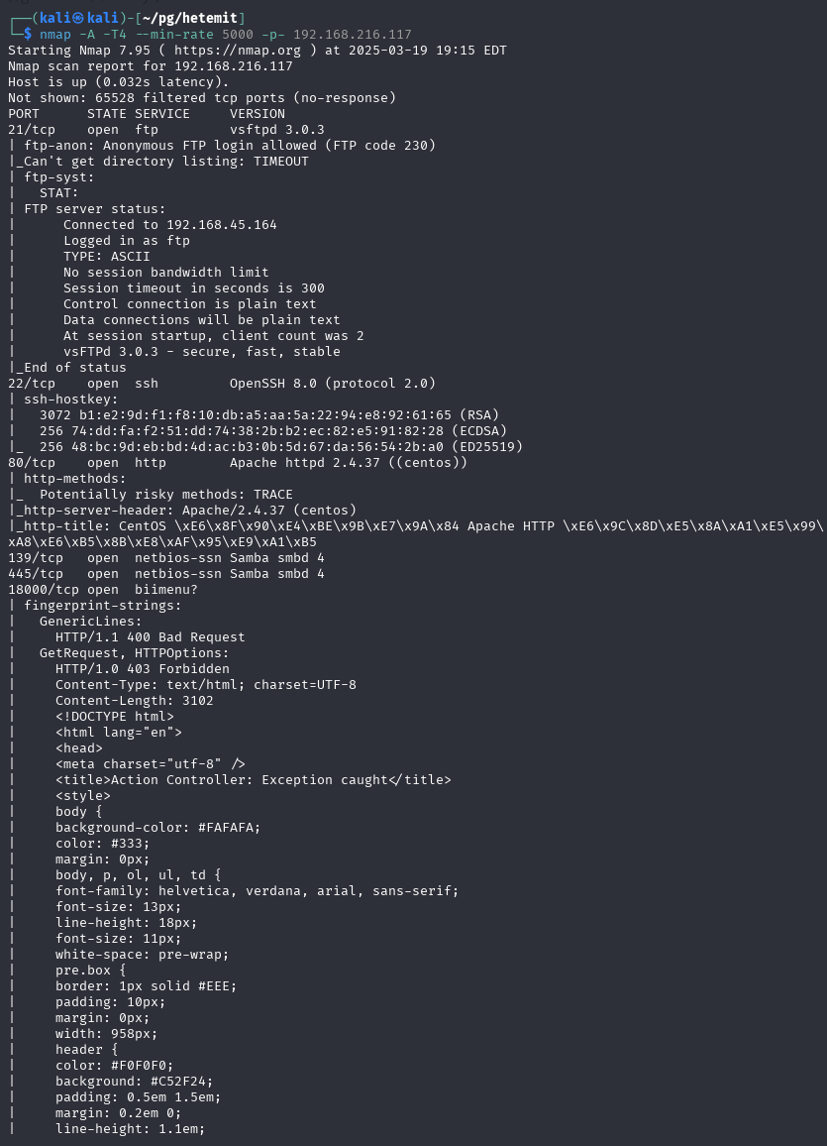827x1146 pixels.
Task: Click the 18000/tcp biimenu port line
Action: point(103,590)
